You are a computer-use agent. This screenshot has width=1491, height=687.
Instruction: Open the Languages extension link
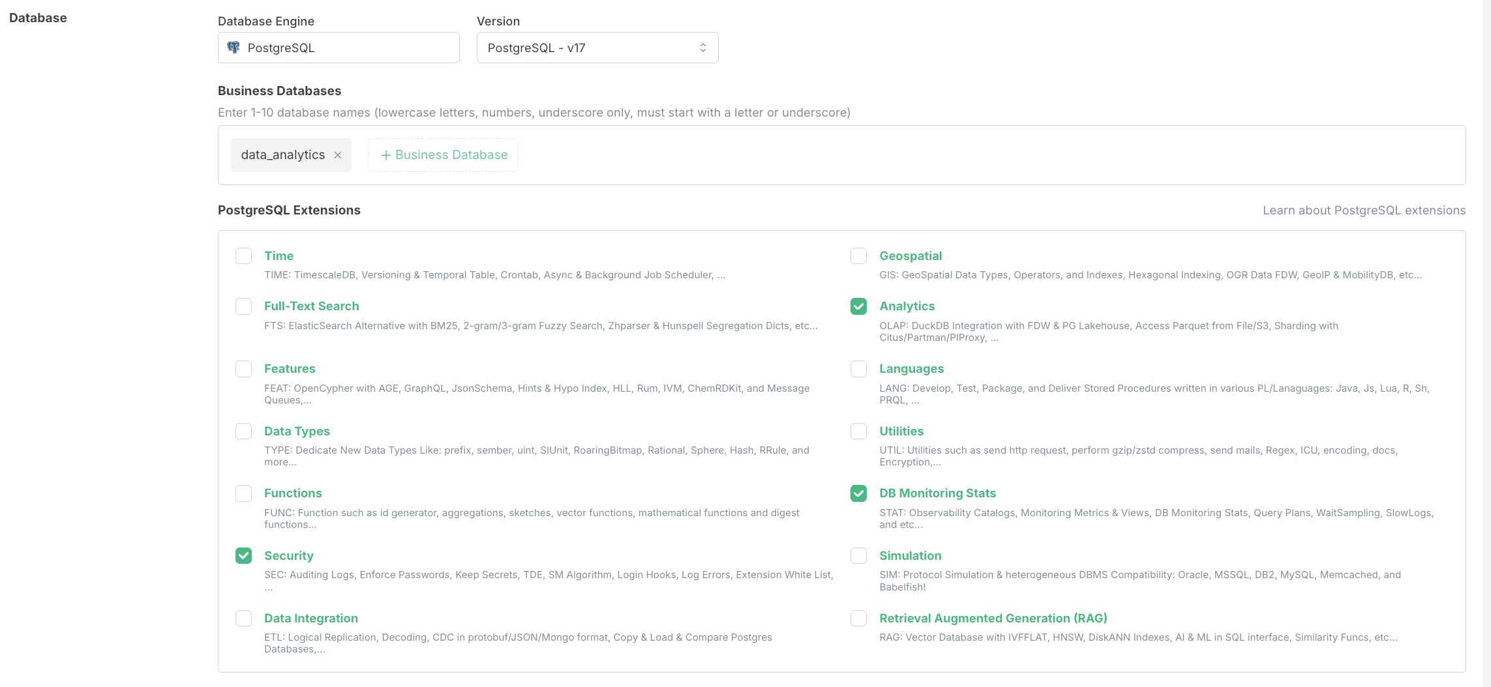click(911, 369)
